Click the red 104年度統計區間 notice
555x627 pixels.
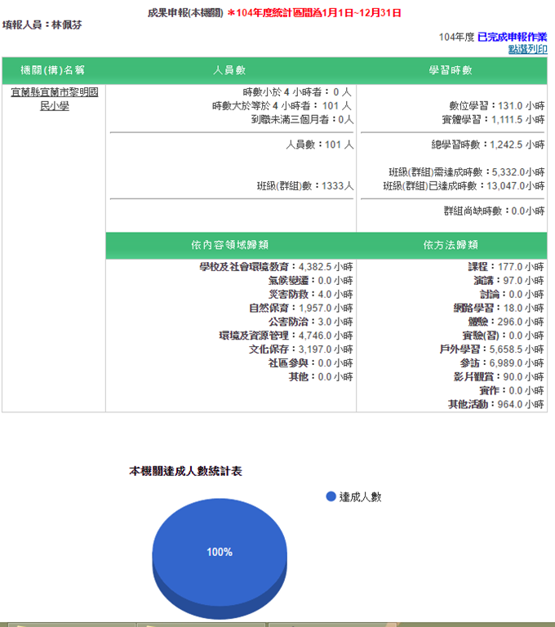314,13
